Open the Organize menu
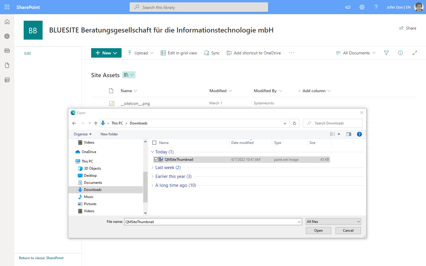The height and width of the screenshot is (266, 426). click(83, 134)
